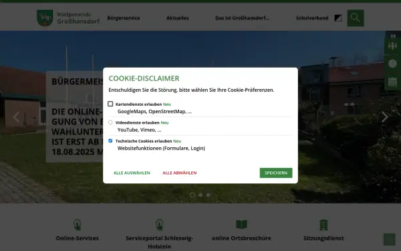Click the building icon above Sitzungsdienst
401x251 pixels.
pyautogui.click(x=323, y=225)
